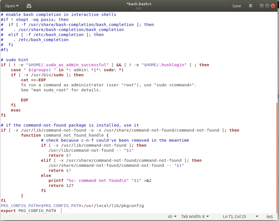This screenshot has height=221, width=279.
Task: Expand the go-to-line dropdown arrow
Action: (x=256, y=217)
